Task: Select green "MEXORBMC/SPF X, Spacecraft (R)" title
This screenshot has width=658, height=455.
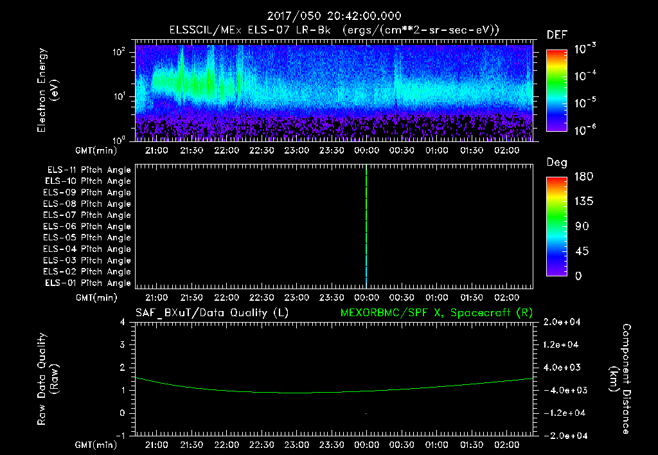Action: (436, 313)
